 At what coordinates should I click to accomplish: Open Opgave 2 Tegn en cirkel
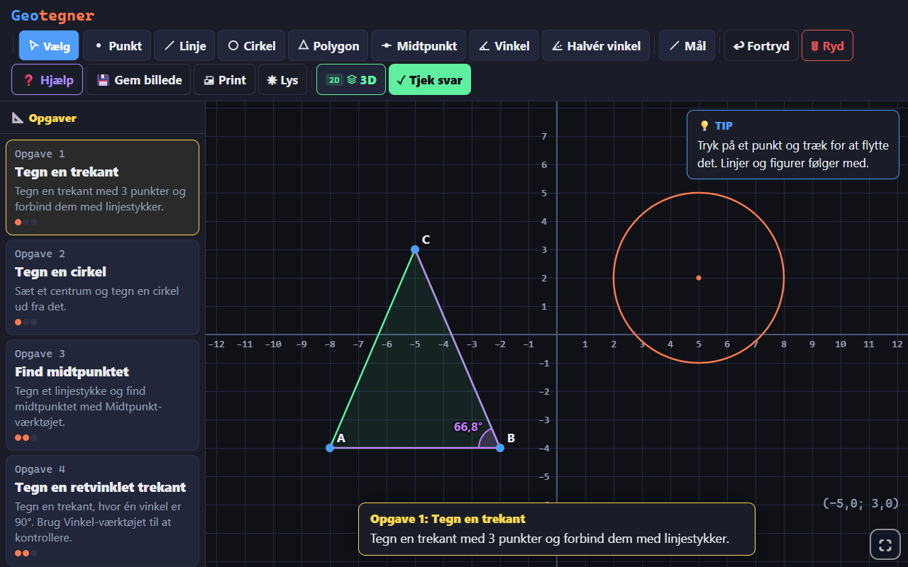102,287
